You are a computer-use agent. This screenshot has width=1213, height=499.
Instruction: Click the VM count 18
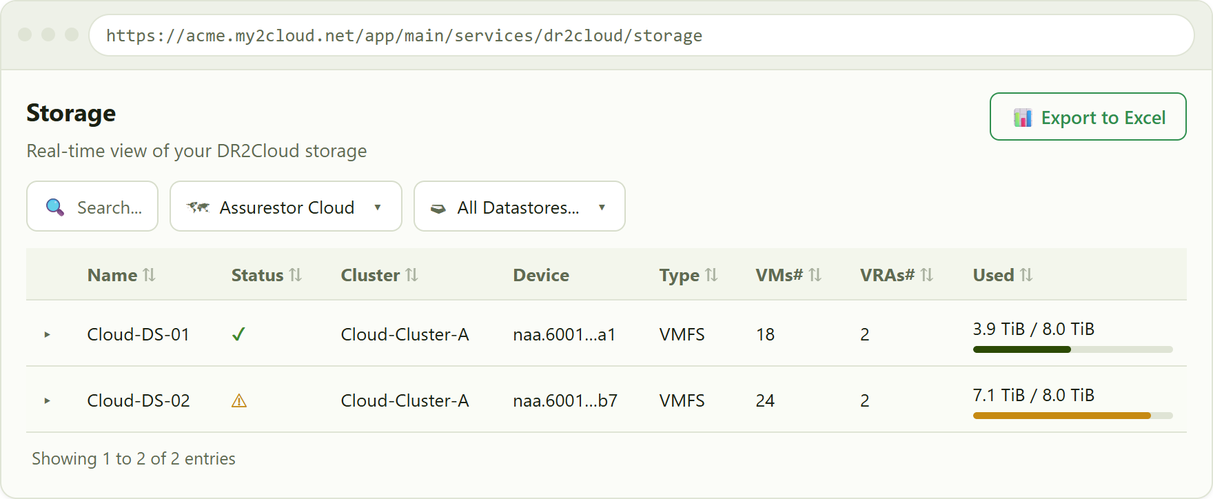[x=766, y=334]
